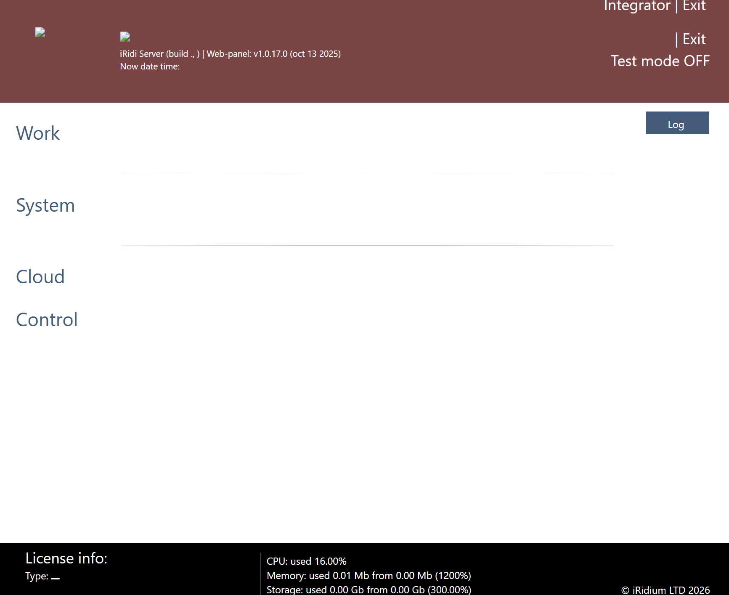Viewport: 729px width, 595px height.
Task: Open the Log panel
Action: click(677, 123)
